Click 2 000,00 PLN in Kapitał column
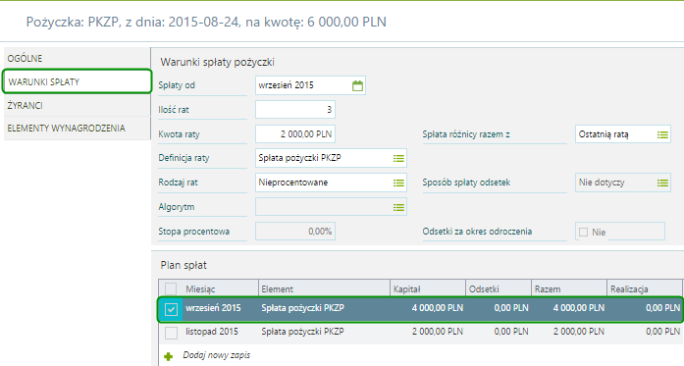The width and height of the screenshot is (684, 366). pyautogui.click(x=438, y=332)
